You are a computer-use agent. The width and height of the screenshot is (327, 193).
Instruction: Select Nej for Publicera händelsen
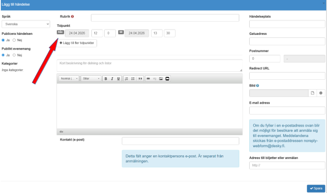[14, 40]
